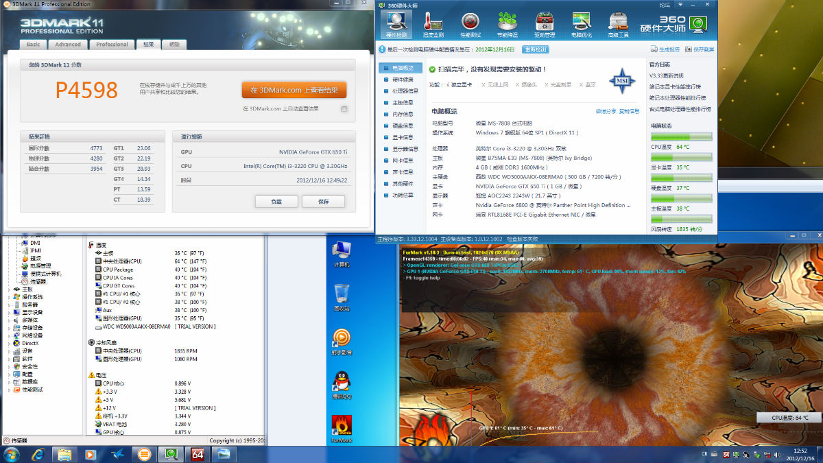The height and width of the screenshot is (463, 823).
Task: Click the MSI logo in 360 window
Action: click(622, 81)
